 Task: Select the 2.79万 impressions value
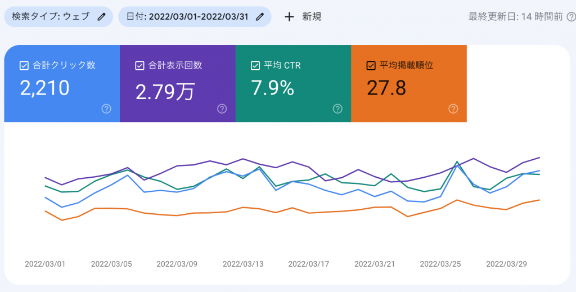[165, 89]
